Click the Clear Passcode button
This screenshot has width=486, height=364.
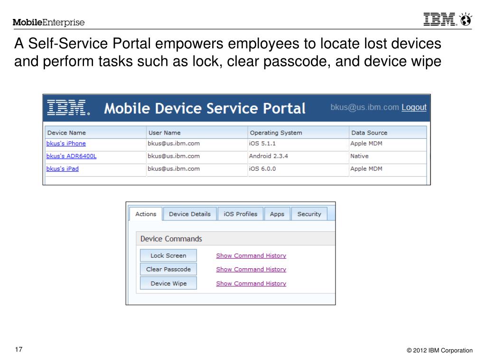click(168, 269)
